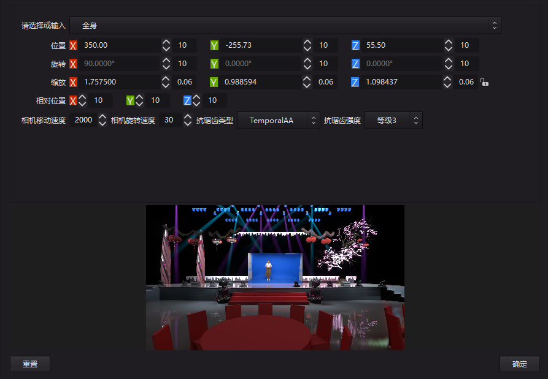The width and height of the screenshot is (548, 379).
Task: Click the 相对位置 Z stepper arrows
Action: pyautogui.click(x=196, y=101)
